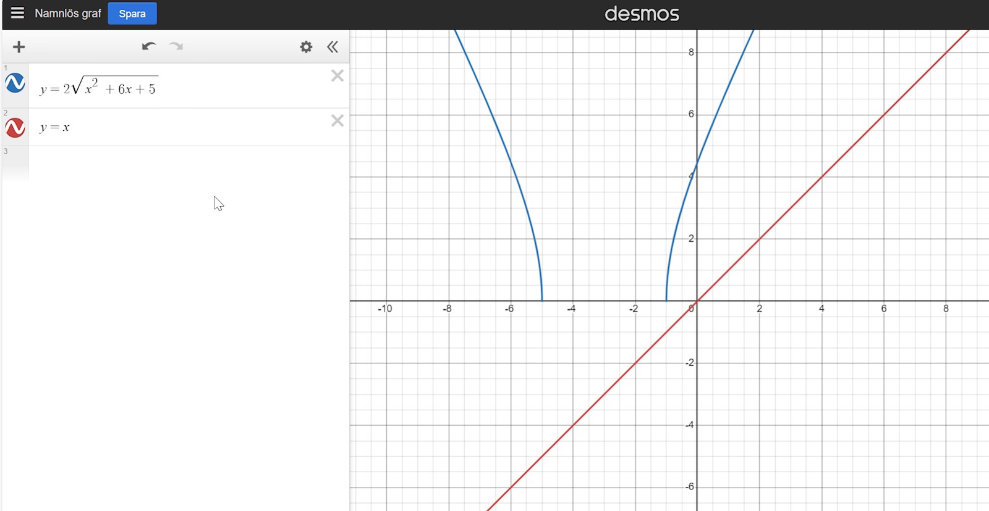Open the graph settings gear
989x511 pixels.
click(x=306, y=47)
